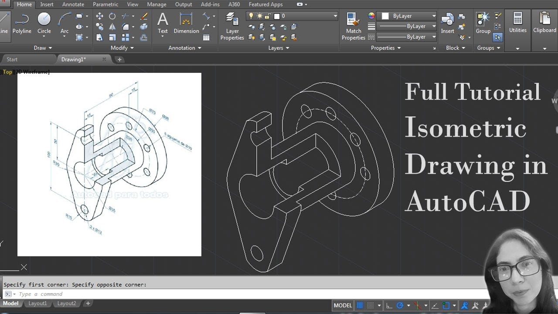Expand the Modify panel
This screenshot has width=558, height=314.
(122, 48)
